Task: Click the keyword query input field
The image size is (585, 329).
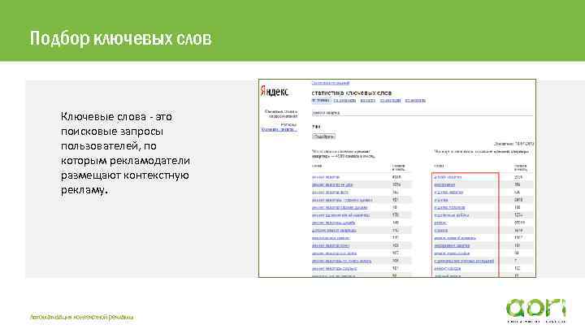Action: pyautogui.click(x=422, y=113)
